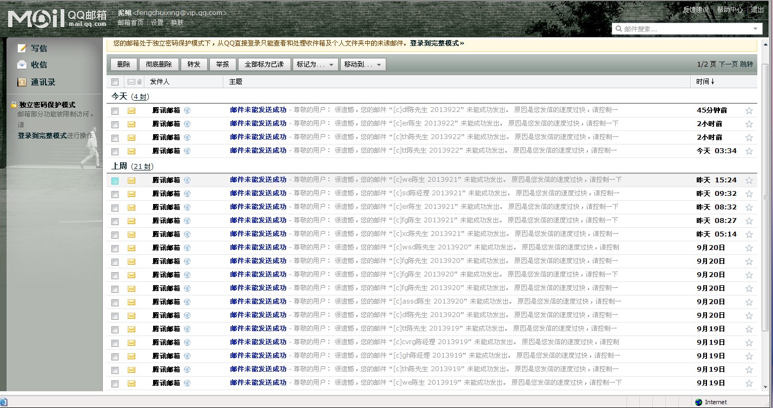The height and width of the screenshot is (408, 773).
Task: Check the box for the 45分钟前 email
Action: click(115, 111)
